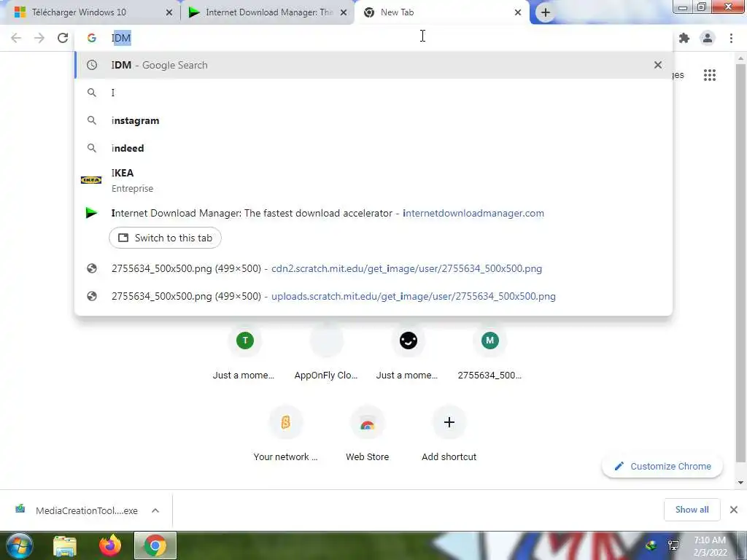This screenshot has height=560, width=747.
Task: Click in the address bar with IDM text
Action: point(373,38)
